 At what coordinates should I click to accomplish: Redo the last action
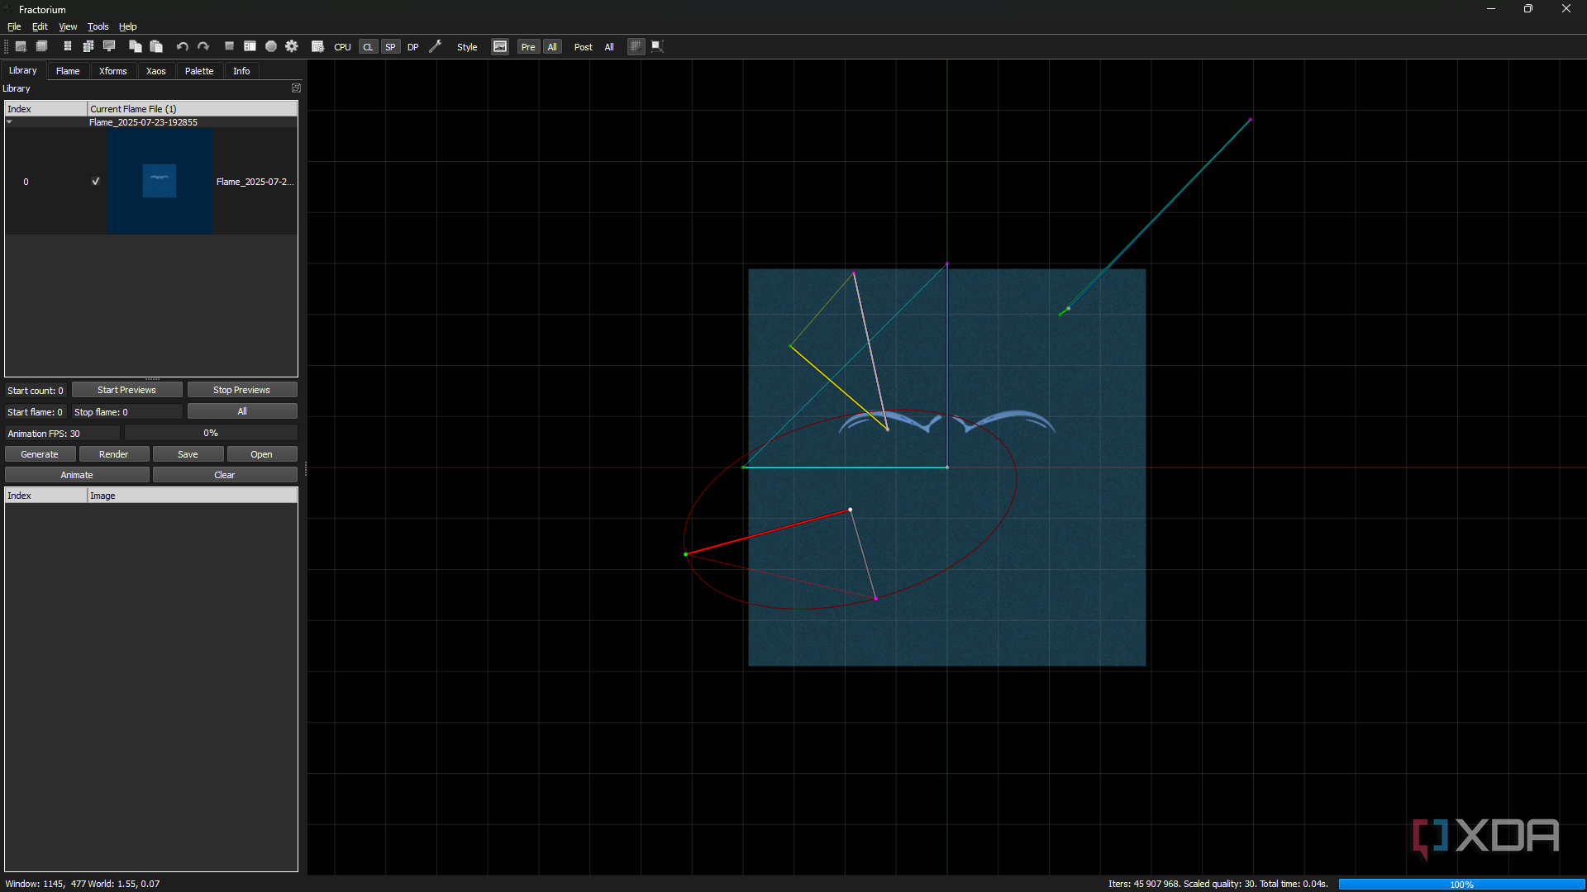pos(203,46)
